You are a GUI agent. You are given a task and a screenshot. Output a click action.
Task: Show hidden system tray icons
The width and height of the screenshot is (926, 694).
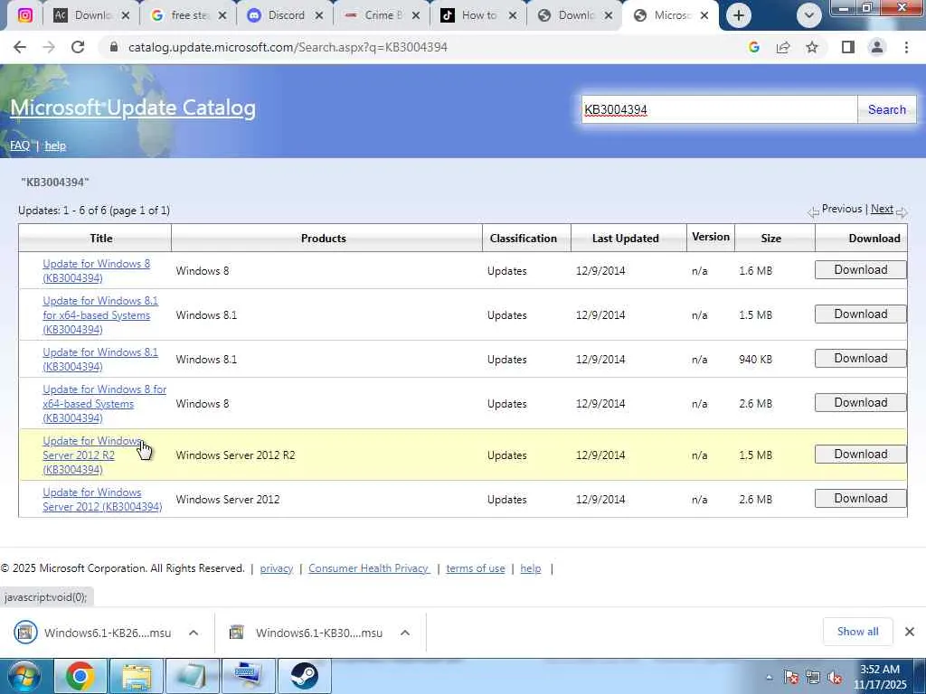pyautogui.click(x=769, y=678)
